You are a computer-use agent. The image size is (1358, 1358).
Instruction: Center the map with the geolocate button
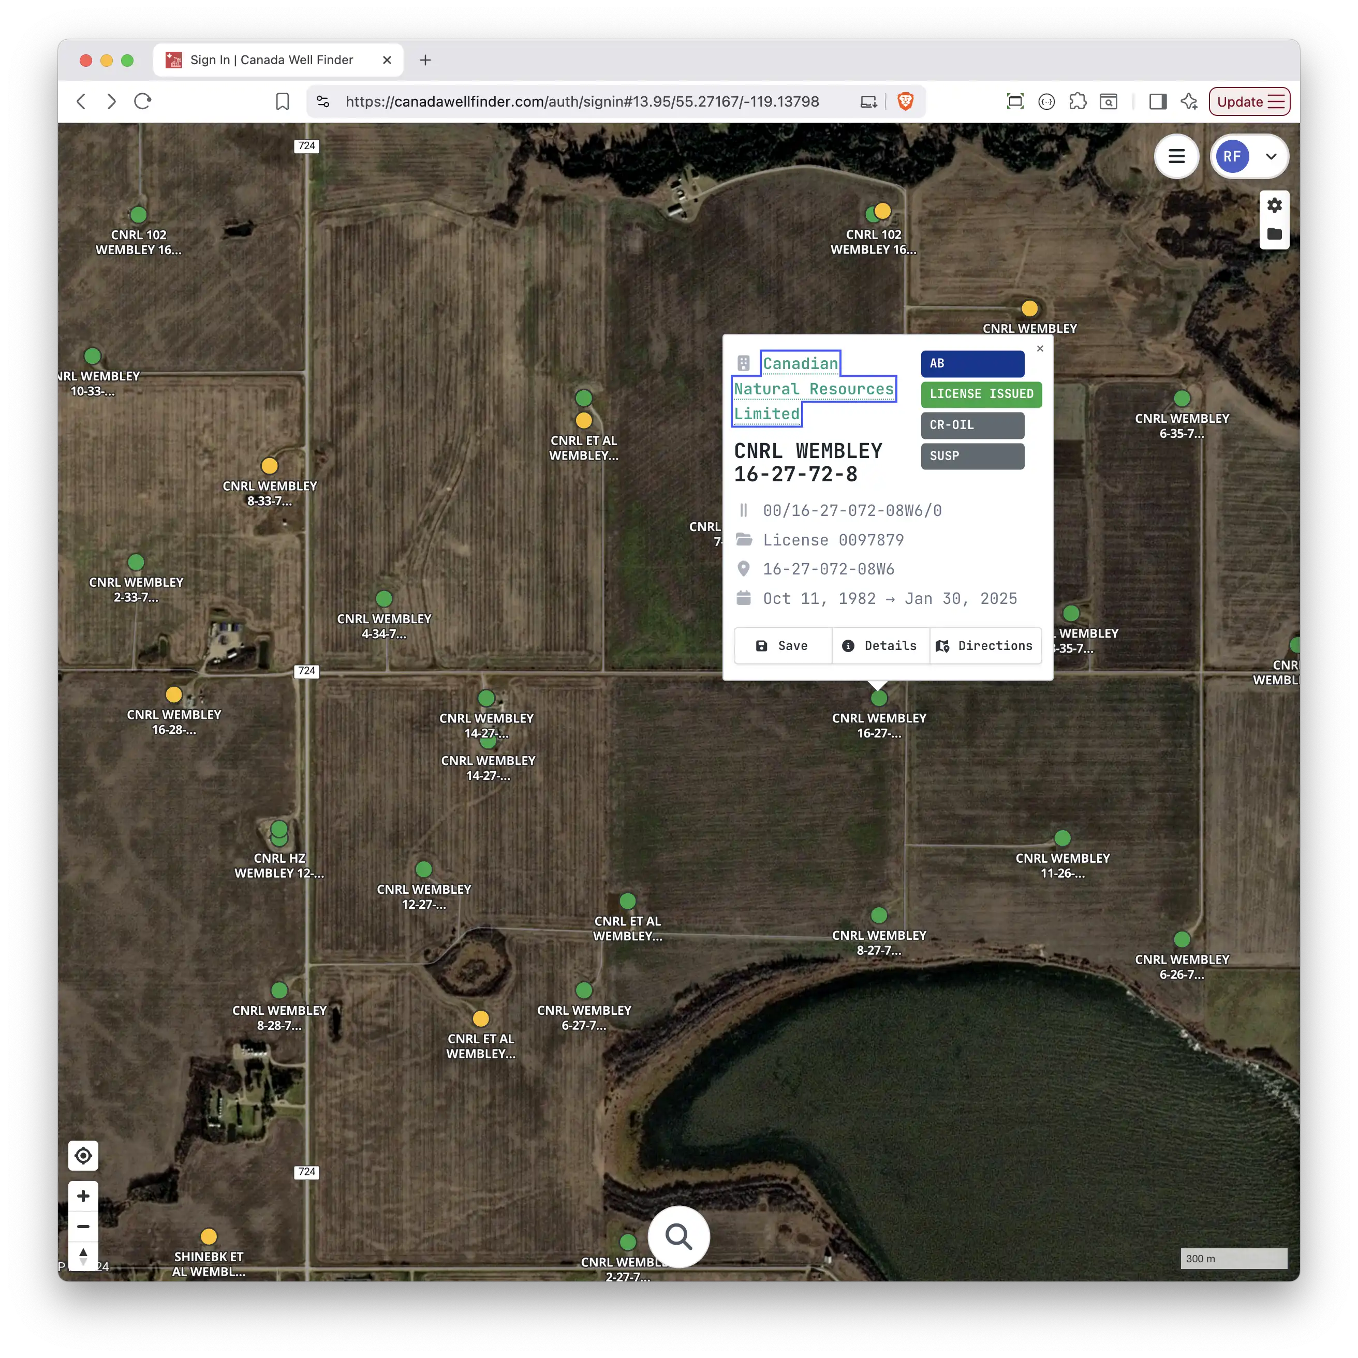tap(83, 1155)
